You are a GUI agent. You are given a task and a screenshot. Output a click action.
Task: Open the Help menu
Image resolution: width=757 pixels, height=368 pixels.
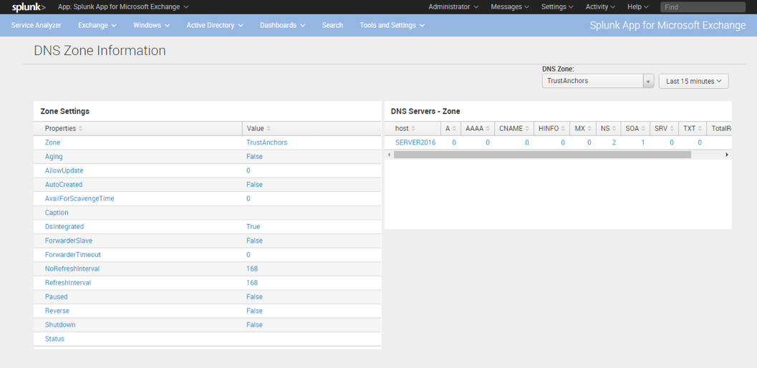[x=637, y=6]
